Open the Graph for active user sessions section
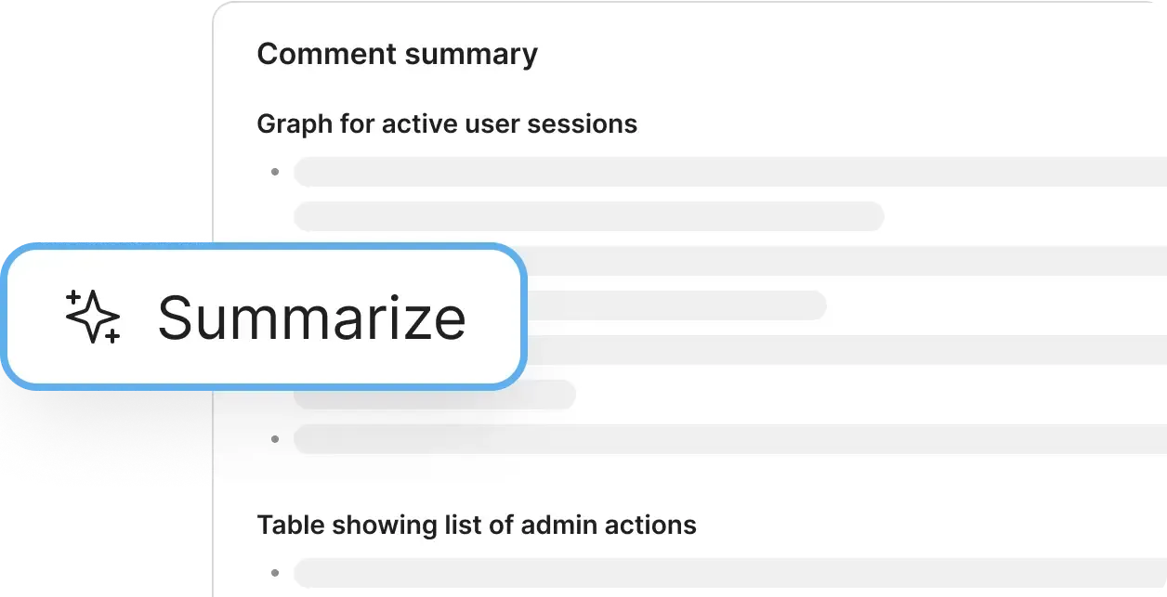The width and height of the screenshot is (1167, 597). (448, 123)
